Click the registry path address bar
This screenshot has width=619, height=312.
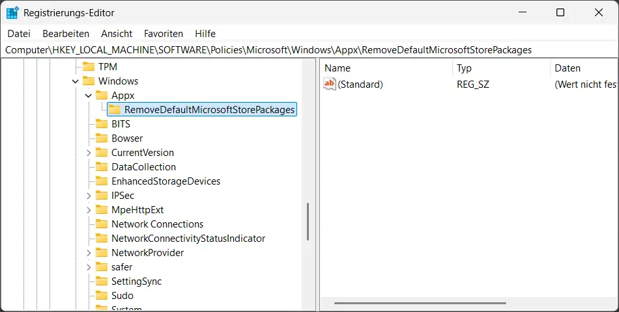(309, 50)
